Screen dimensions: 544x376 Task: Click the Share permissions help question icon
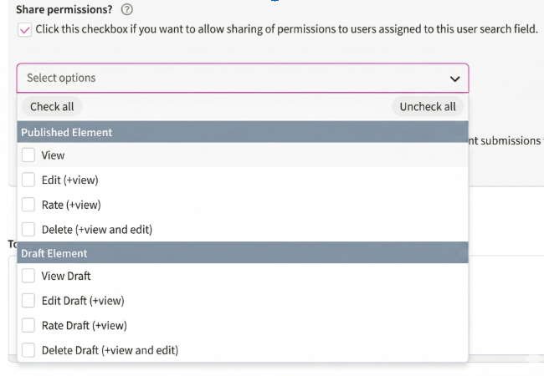[x=127, y=10]
